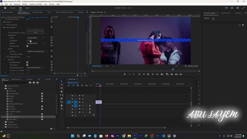
Task: Click the Home icon in header
Action: pos(5,8)
